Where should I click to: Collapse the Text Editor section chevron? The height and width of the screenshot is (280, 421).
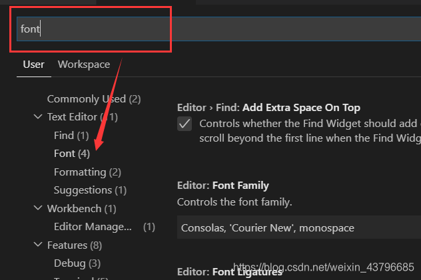(38, 117)
